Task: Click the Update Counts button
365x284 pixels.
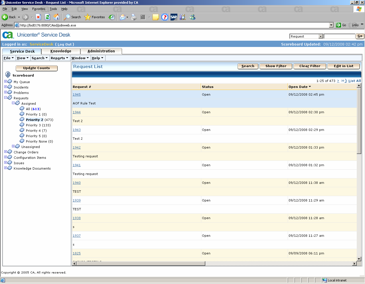Action: pos(36,68)
